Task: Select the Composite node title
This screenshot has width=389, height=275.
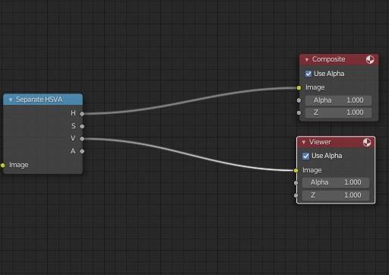Action: [328, 59]
